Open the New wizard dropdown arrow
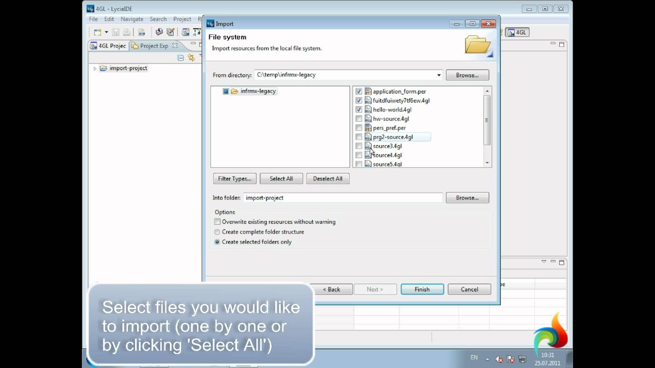 (106, 32)
